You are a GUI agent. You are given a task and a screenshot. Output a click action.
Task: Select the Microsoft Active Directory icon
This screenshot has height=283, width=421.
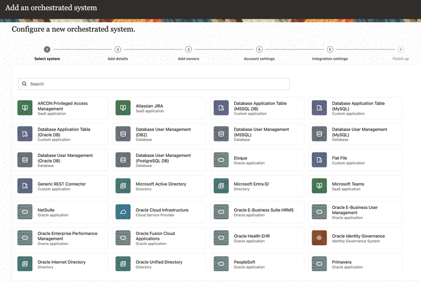tap(123, 186)
